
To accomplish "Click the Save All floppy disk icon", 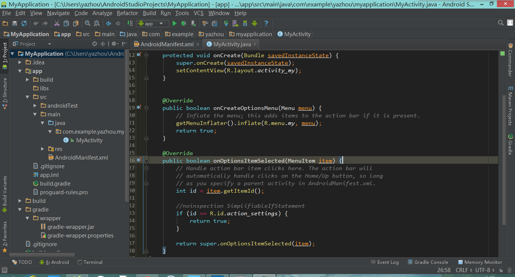I will (x=15, y=23).
